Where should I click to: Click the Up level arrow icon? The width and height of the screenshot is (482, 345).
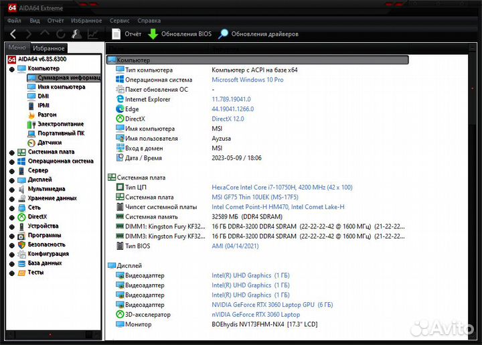[x=45, y=33]
